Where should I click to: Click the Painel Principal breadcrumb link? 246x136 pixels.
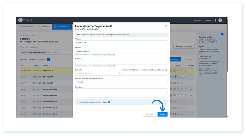[x=25, y=35]
